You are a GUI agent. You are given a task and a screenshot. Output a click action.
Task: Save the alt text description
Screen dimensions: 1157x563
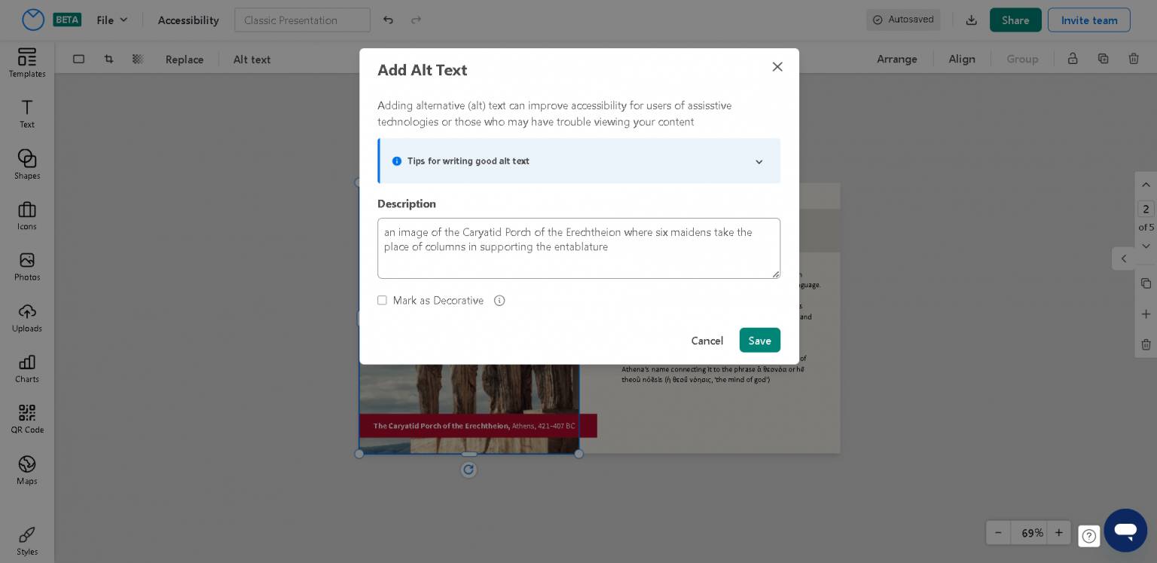759,340
